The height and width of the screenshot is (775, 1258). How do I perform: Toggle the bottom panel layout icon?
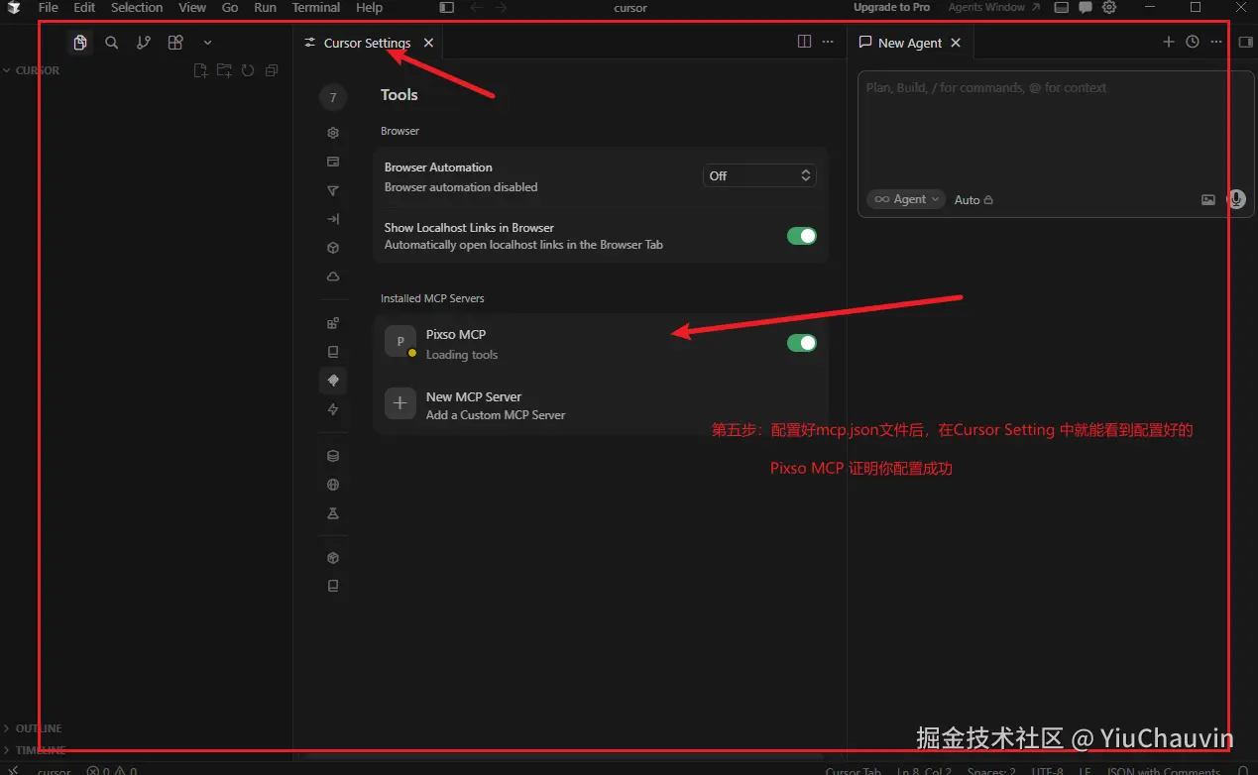click(1062, 7)
